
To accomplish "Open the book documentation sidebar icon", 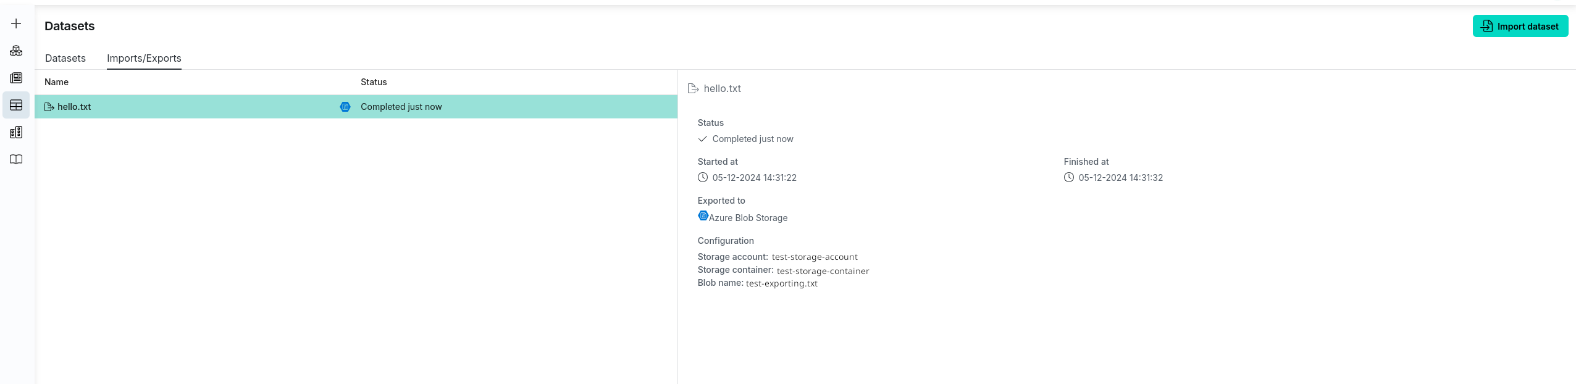I will click(16, 159).
